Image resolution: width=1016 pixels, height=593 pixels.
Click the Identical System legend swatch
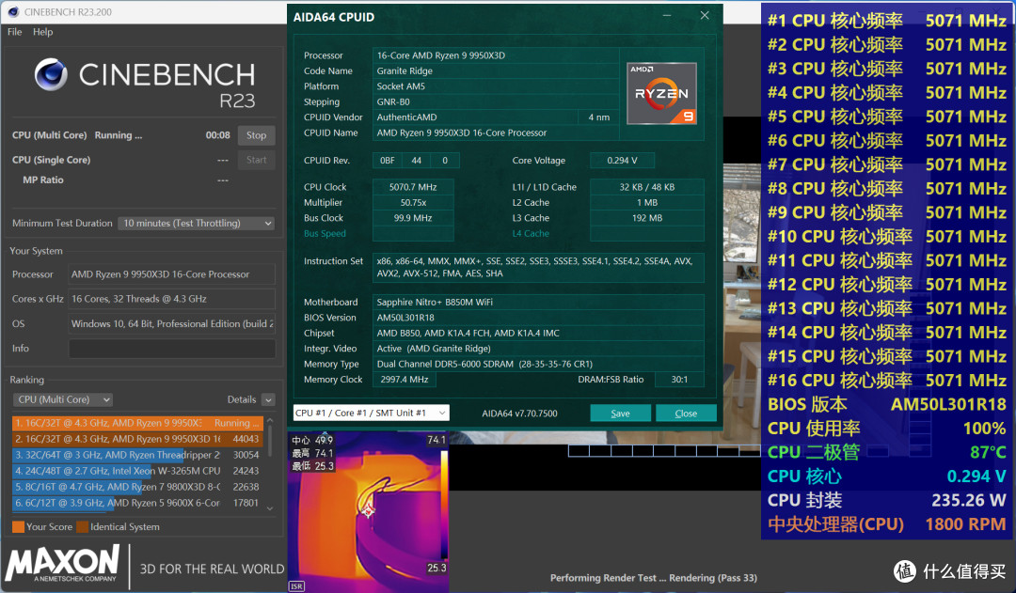coord(82,527)
